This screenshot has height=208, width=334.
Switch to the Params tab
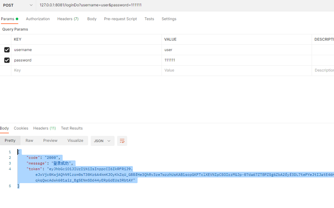[9, 19]
